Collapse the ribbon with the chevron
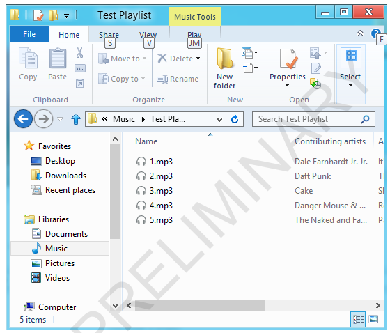The height and width of the screenshot is (333, 390). (360, 33)
